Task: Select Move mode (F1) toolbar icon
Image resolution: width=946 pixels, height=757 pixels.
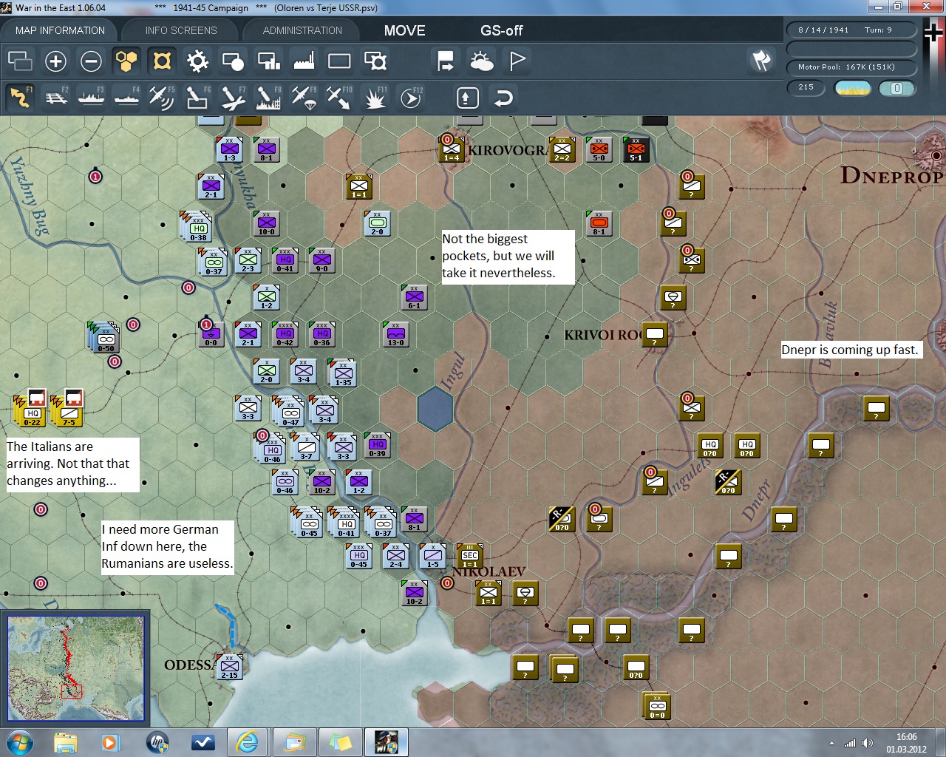Action: point(20,98)
